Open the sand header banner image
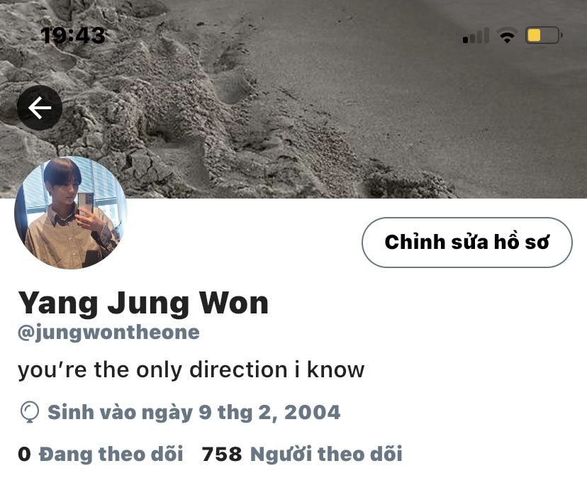Image resolution: width=587 pixels, height=495 pixels. (293, 99)
